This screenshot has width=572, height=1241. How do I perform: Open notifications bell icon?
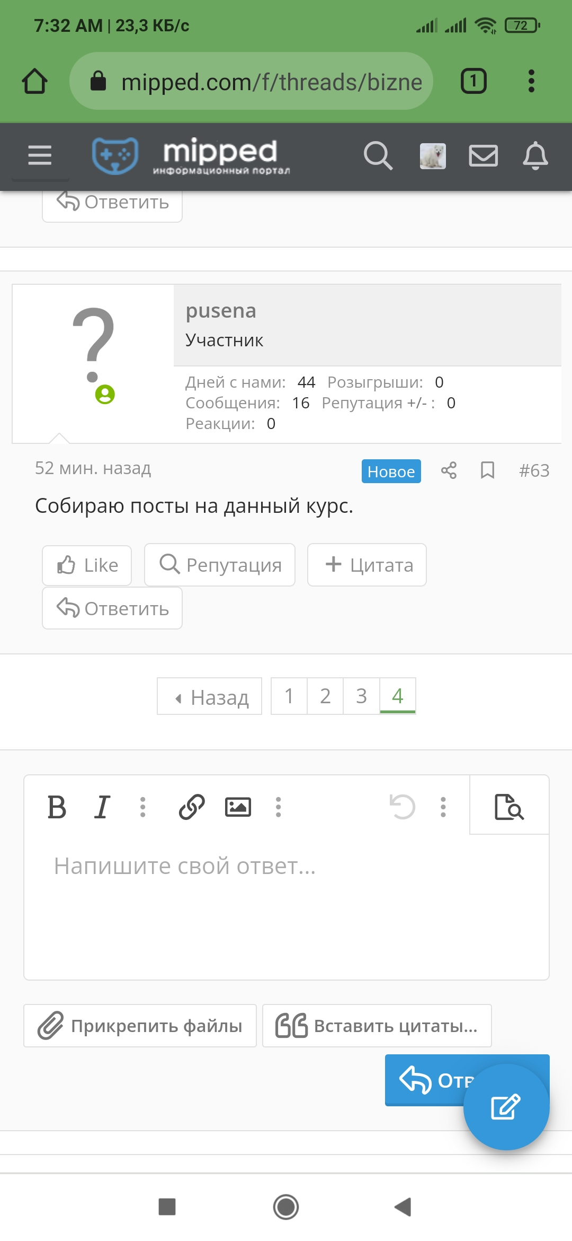coord(535,155)
